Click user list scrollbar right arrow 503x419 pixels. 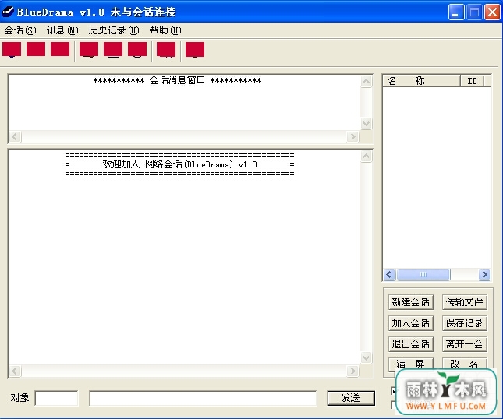tap(484, 275)
